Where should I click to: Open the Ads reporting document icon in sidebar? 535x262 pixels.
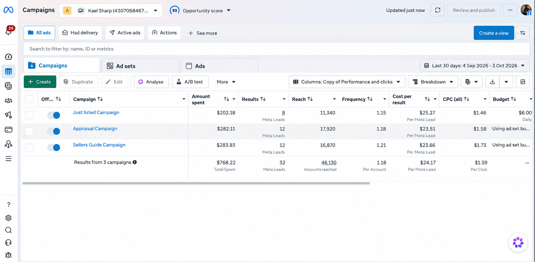(8, 86)
